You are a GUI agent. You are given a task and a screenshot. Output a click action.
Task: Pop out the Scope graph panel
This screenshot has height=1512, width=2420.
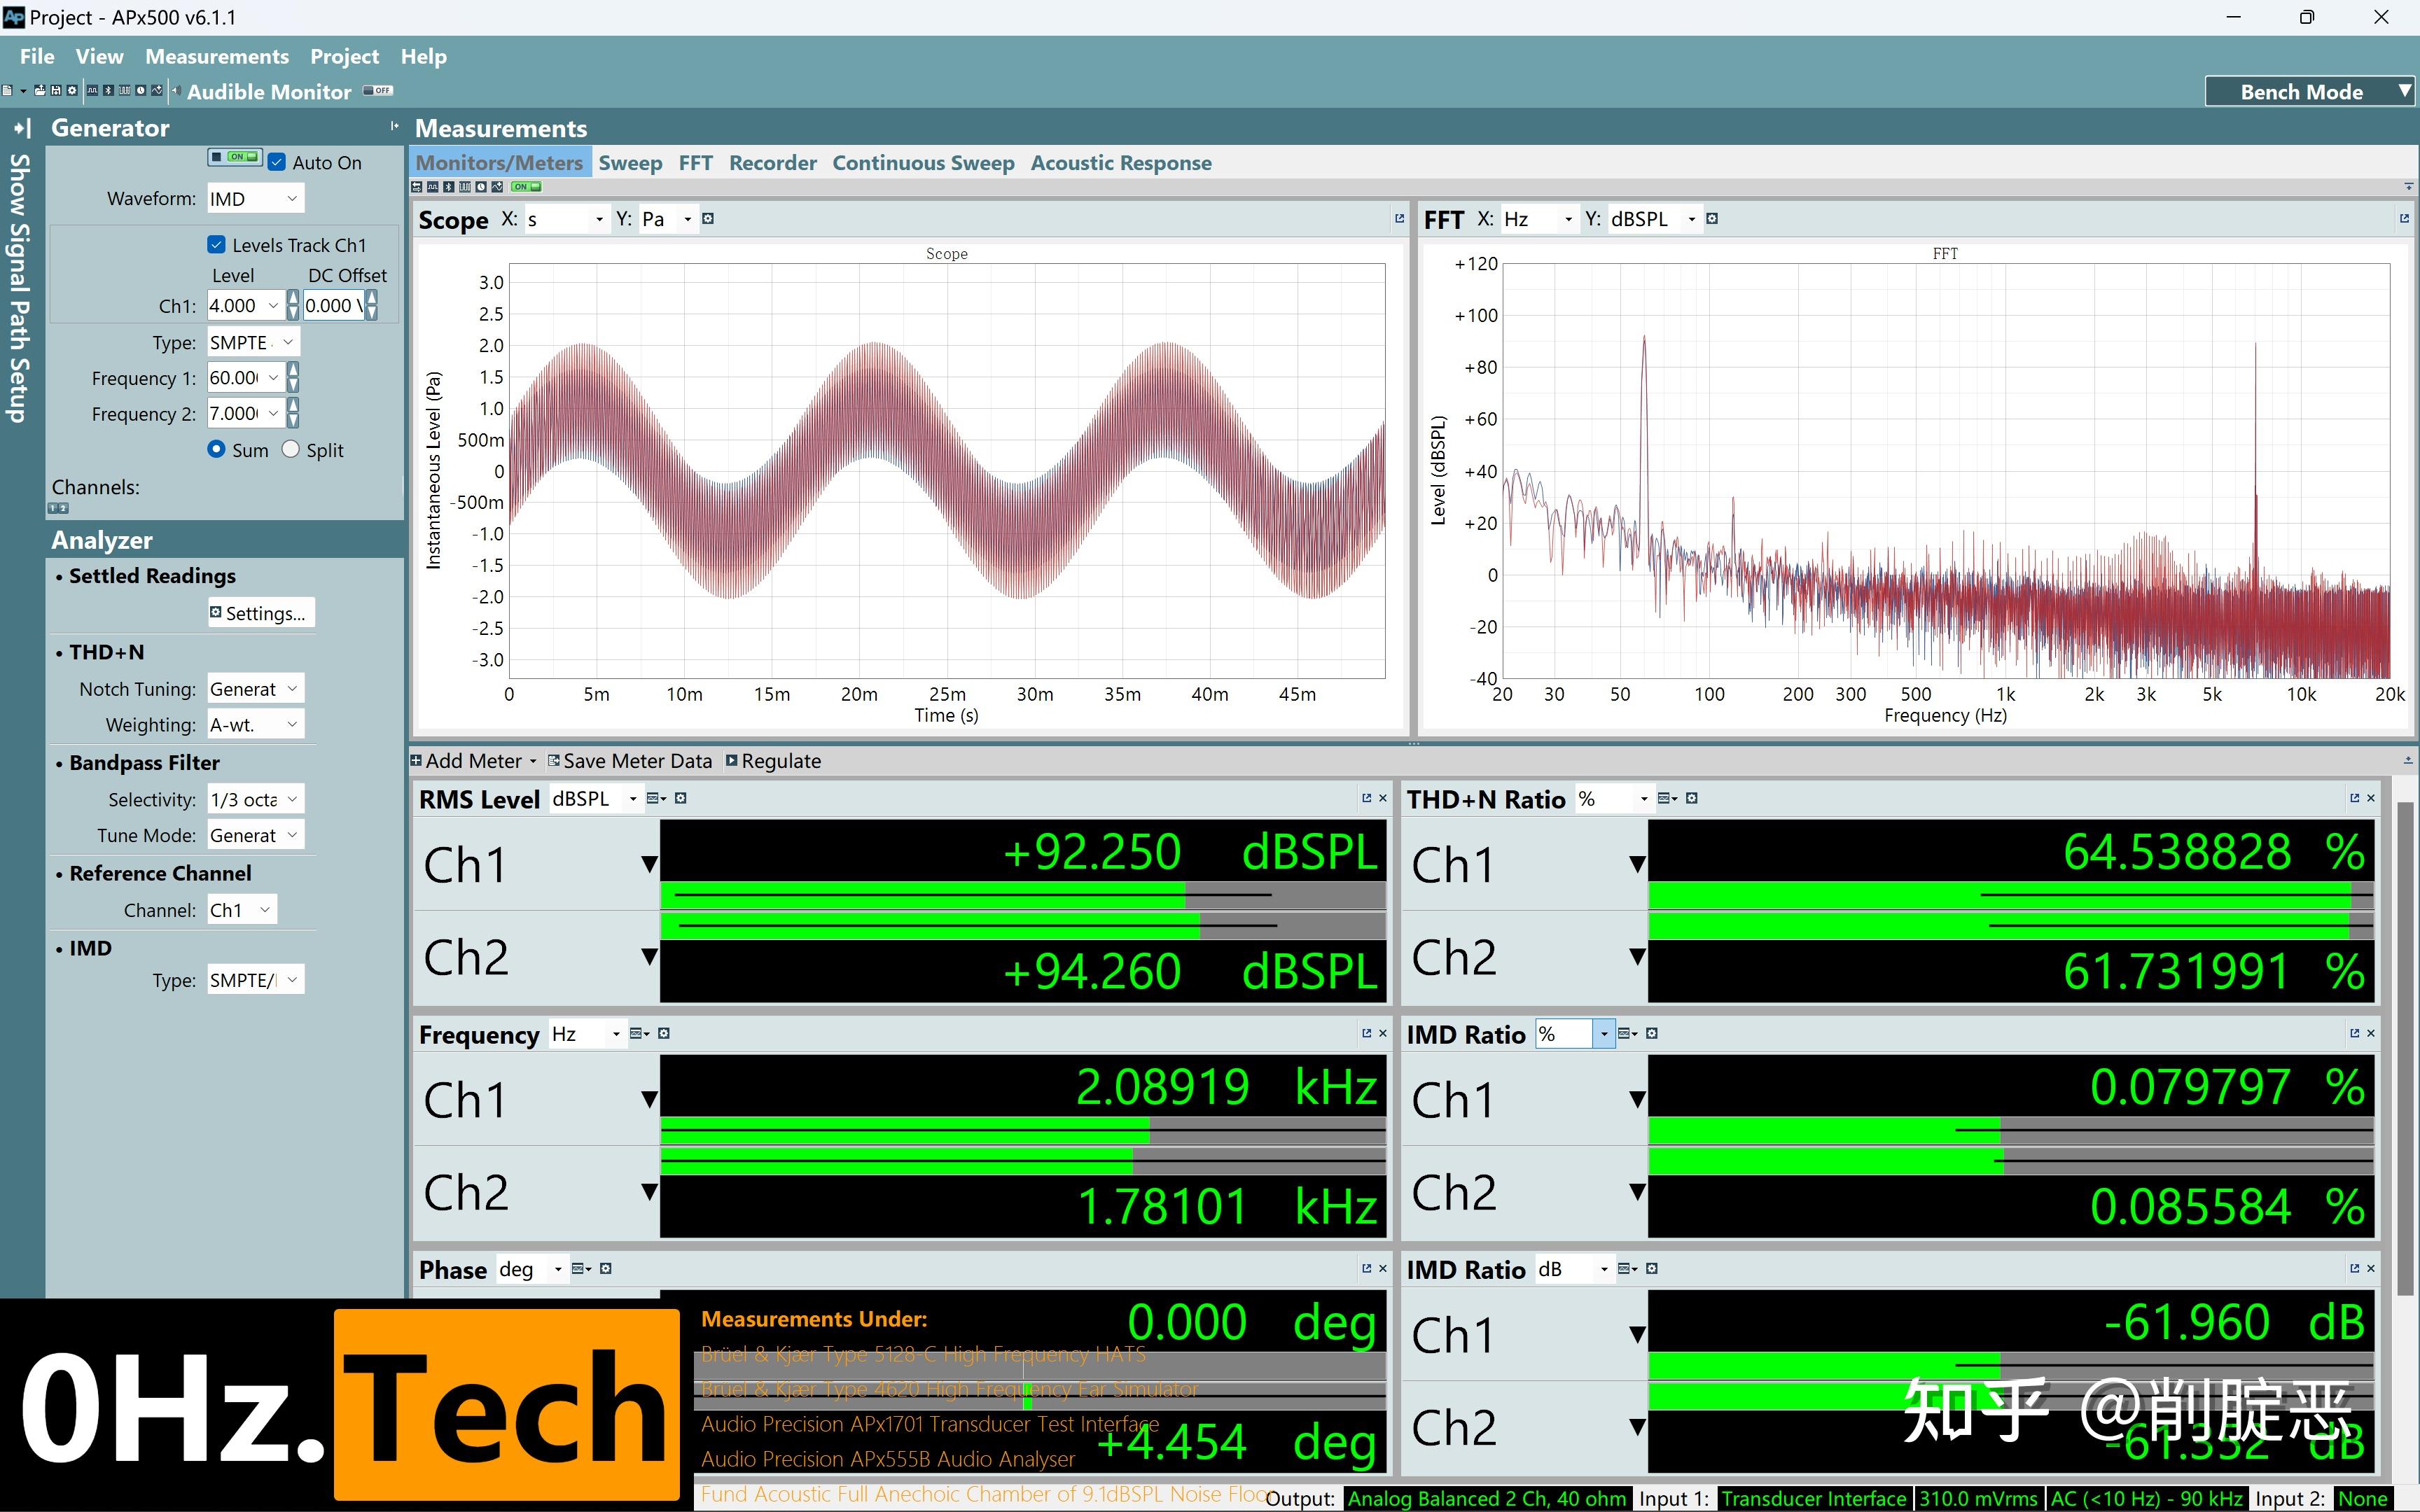pyautogui.click(x=1399, y=218)
